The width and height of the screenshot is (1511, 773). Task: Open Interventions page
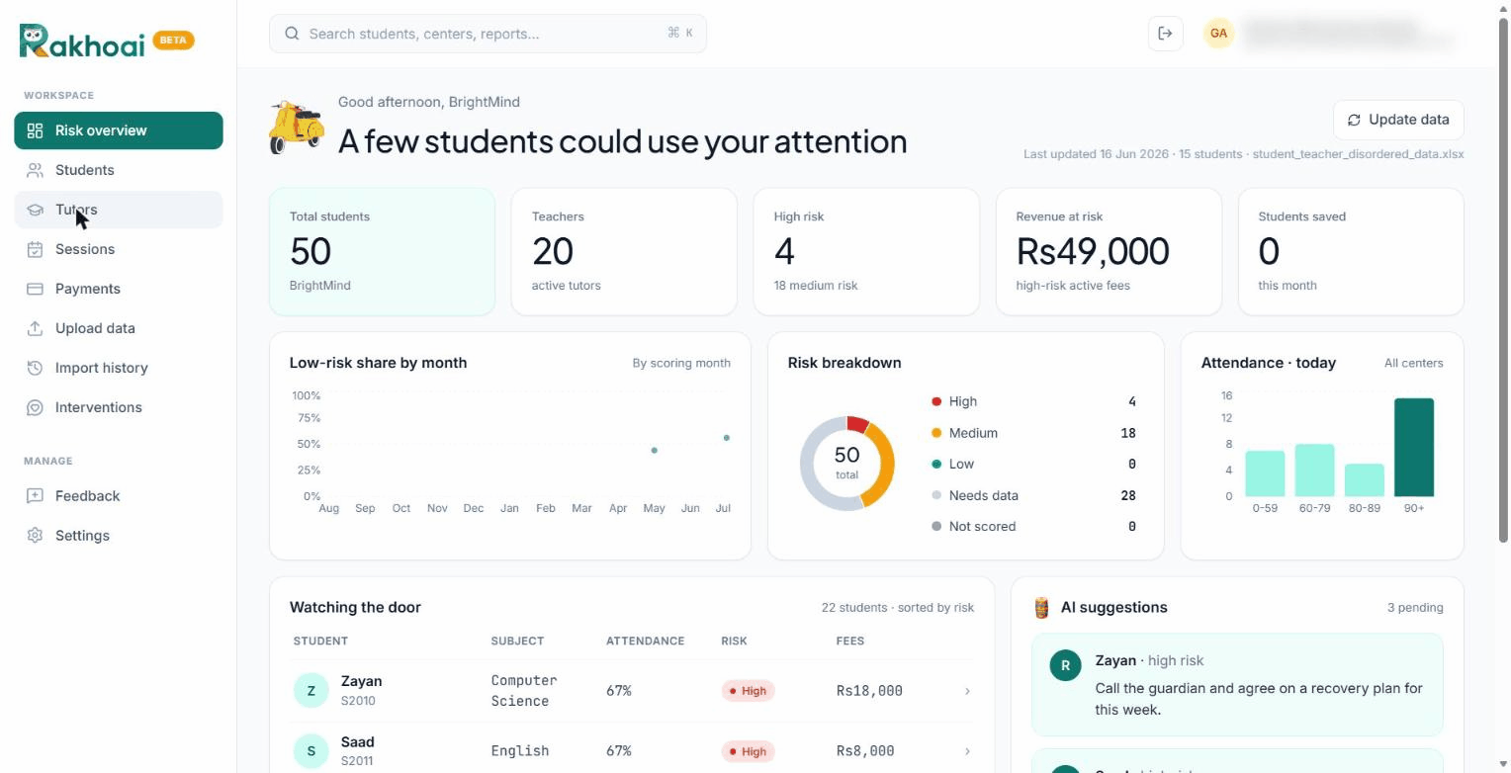point(119,407)
